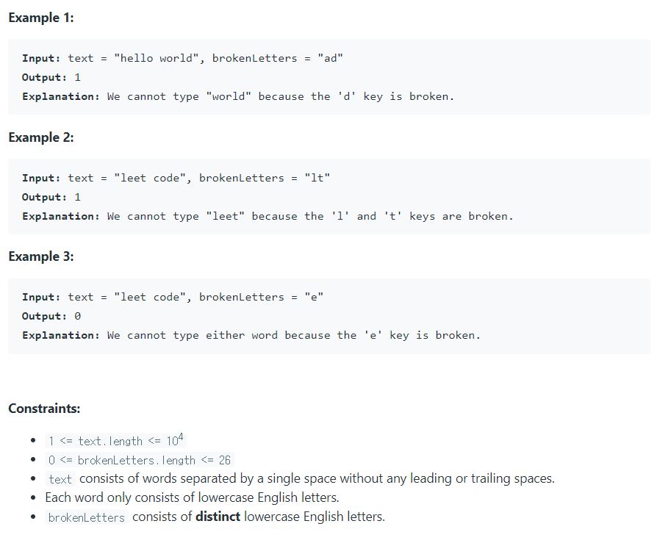Click the "Example 1:" heading
This screenshot has width=660, height=543.
coord(41,18)
